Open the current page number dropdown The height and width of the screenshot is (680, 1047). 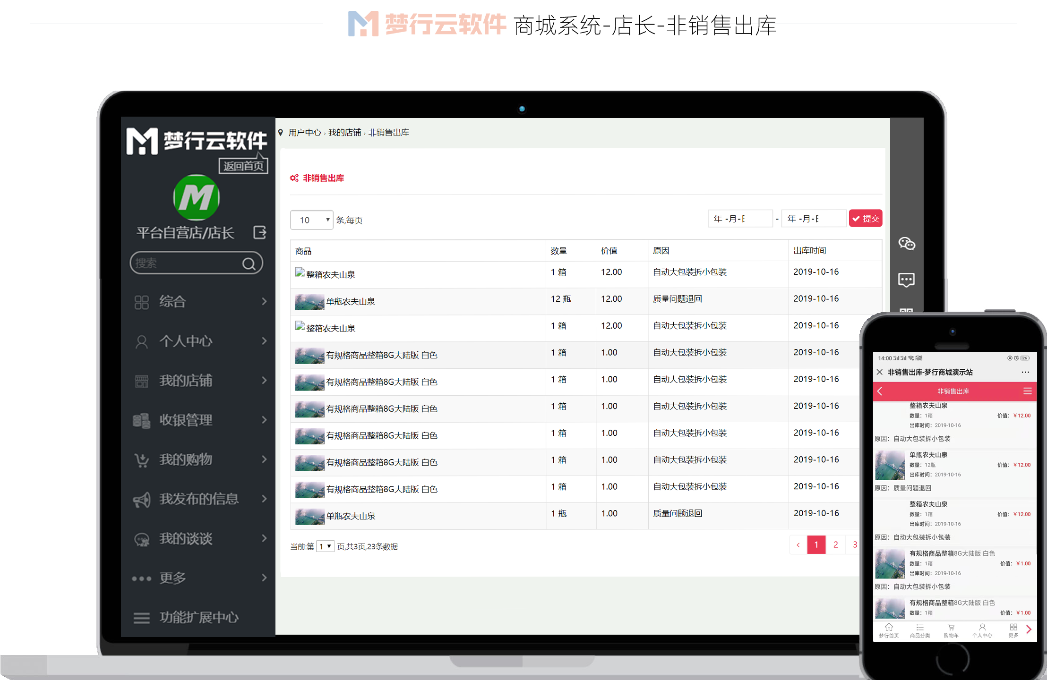pyautogui.click(x=326, y=546)
